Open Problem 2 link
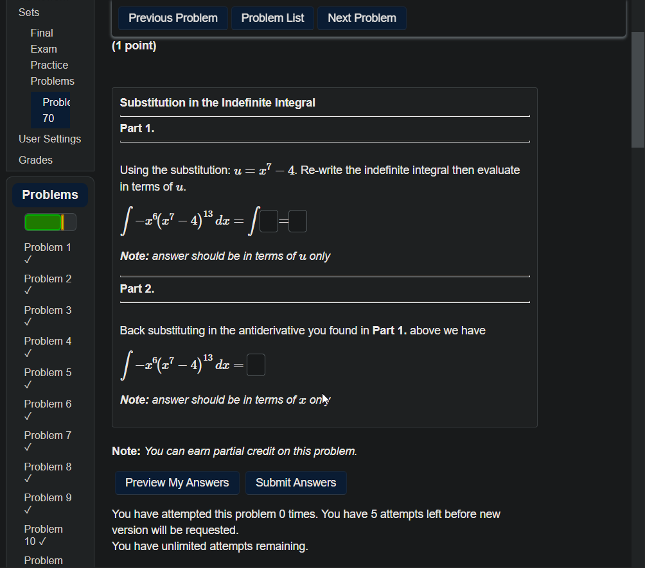This screenshot has height=568, width=645. [x=48, y=284]
